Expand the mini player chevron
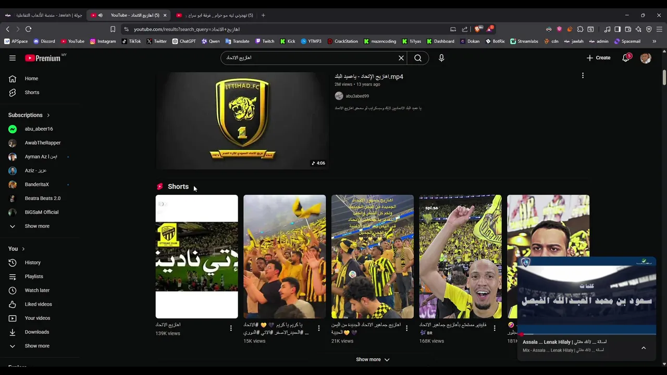 coord(644,348)
